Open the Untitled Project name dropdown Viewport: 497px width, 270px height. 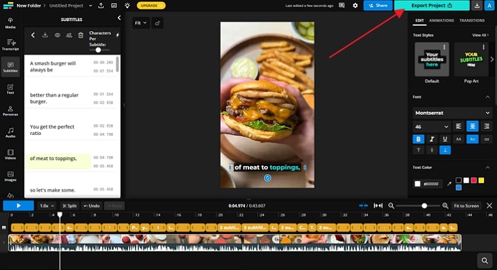tap(91, 5)
